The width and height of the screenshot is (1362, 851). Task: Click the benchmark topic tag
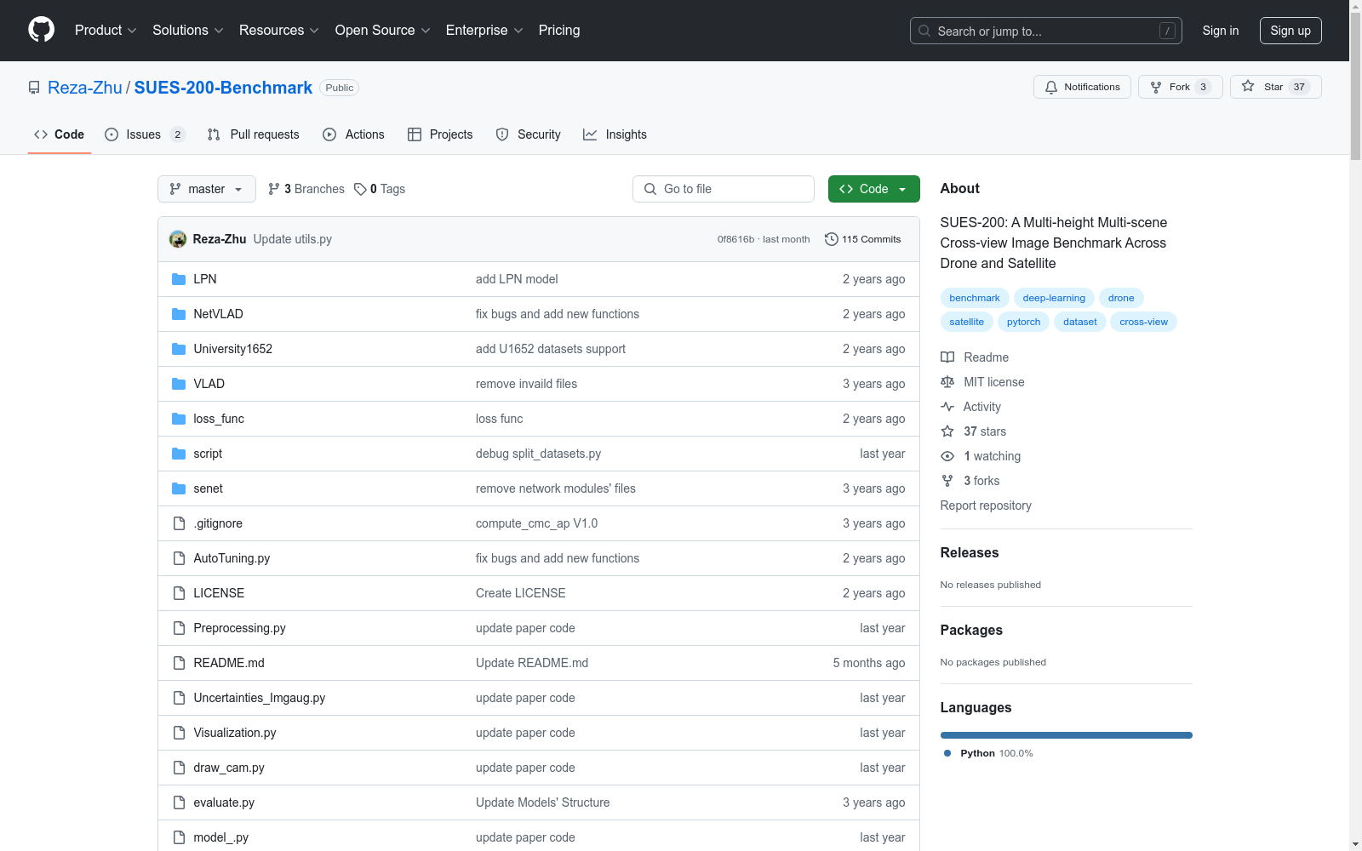click(x=975, y=298)
